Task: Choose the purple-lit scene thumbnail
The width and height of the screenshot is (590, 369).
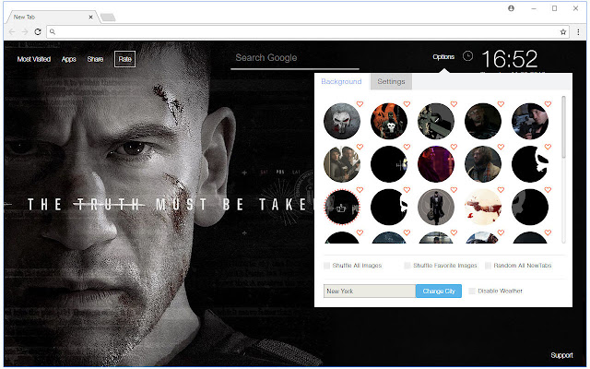Action: 436,164
